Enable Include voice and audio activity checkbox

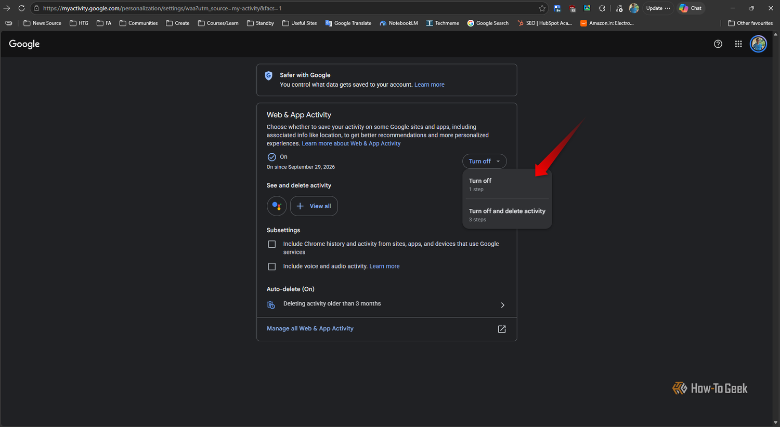pyautogui.click(x=271, y=266)
